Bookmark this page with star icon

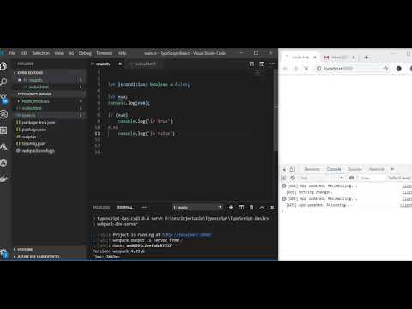(x=385, y=69)
